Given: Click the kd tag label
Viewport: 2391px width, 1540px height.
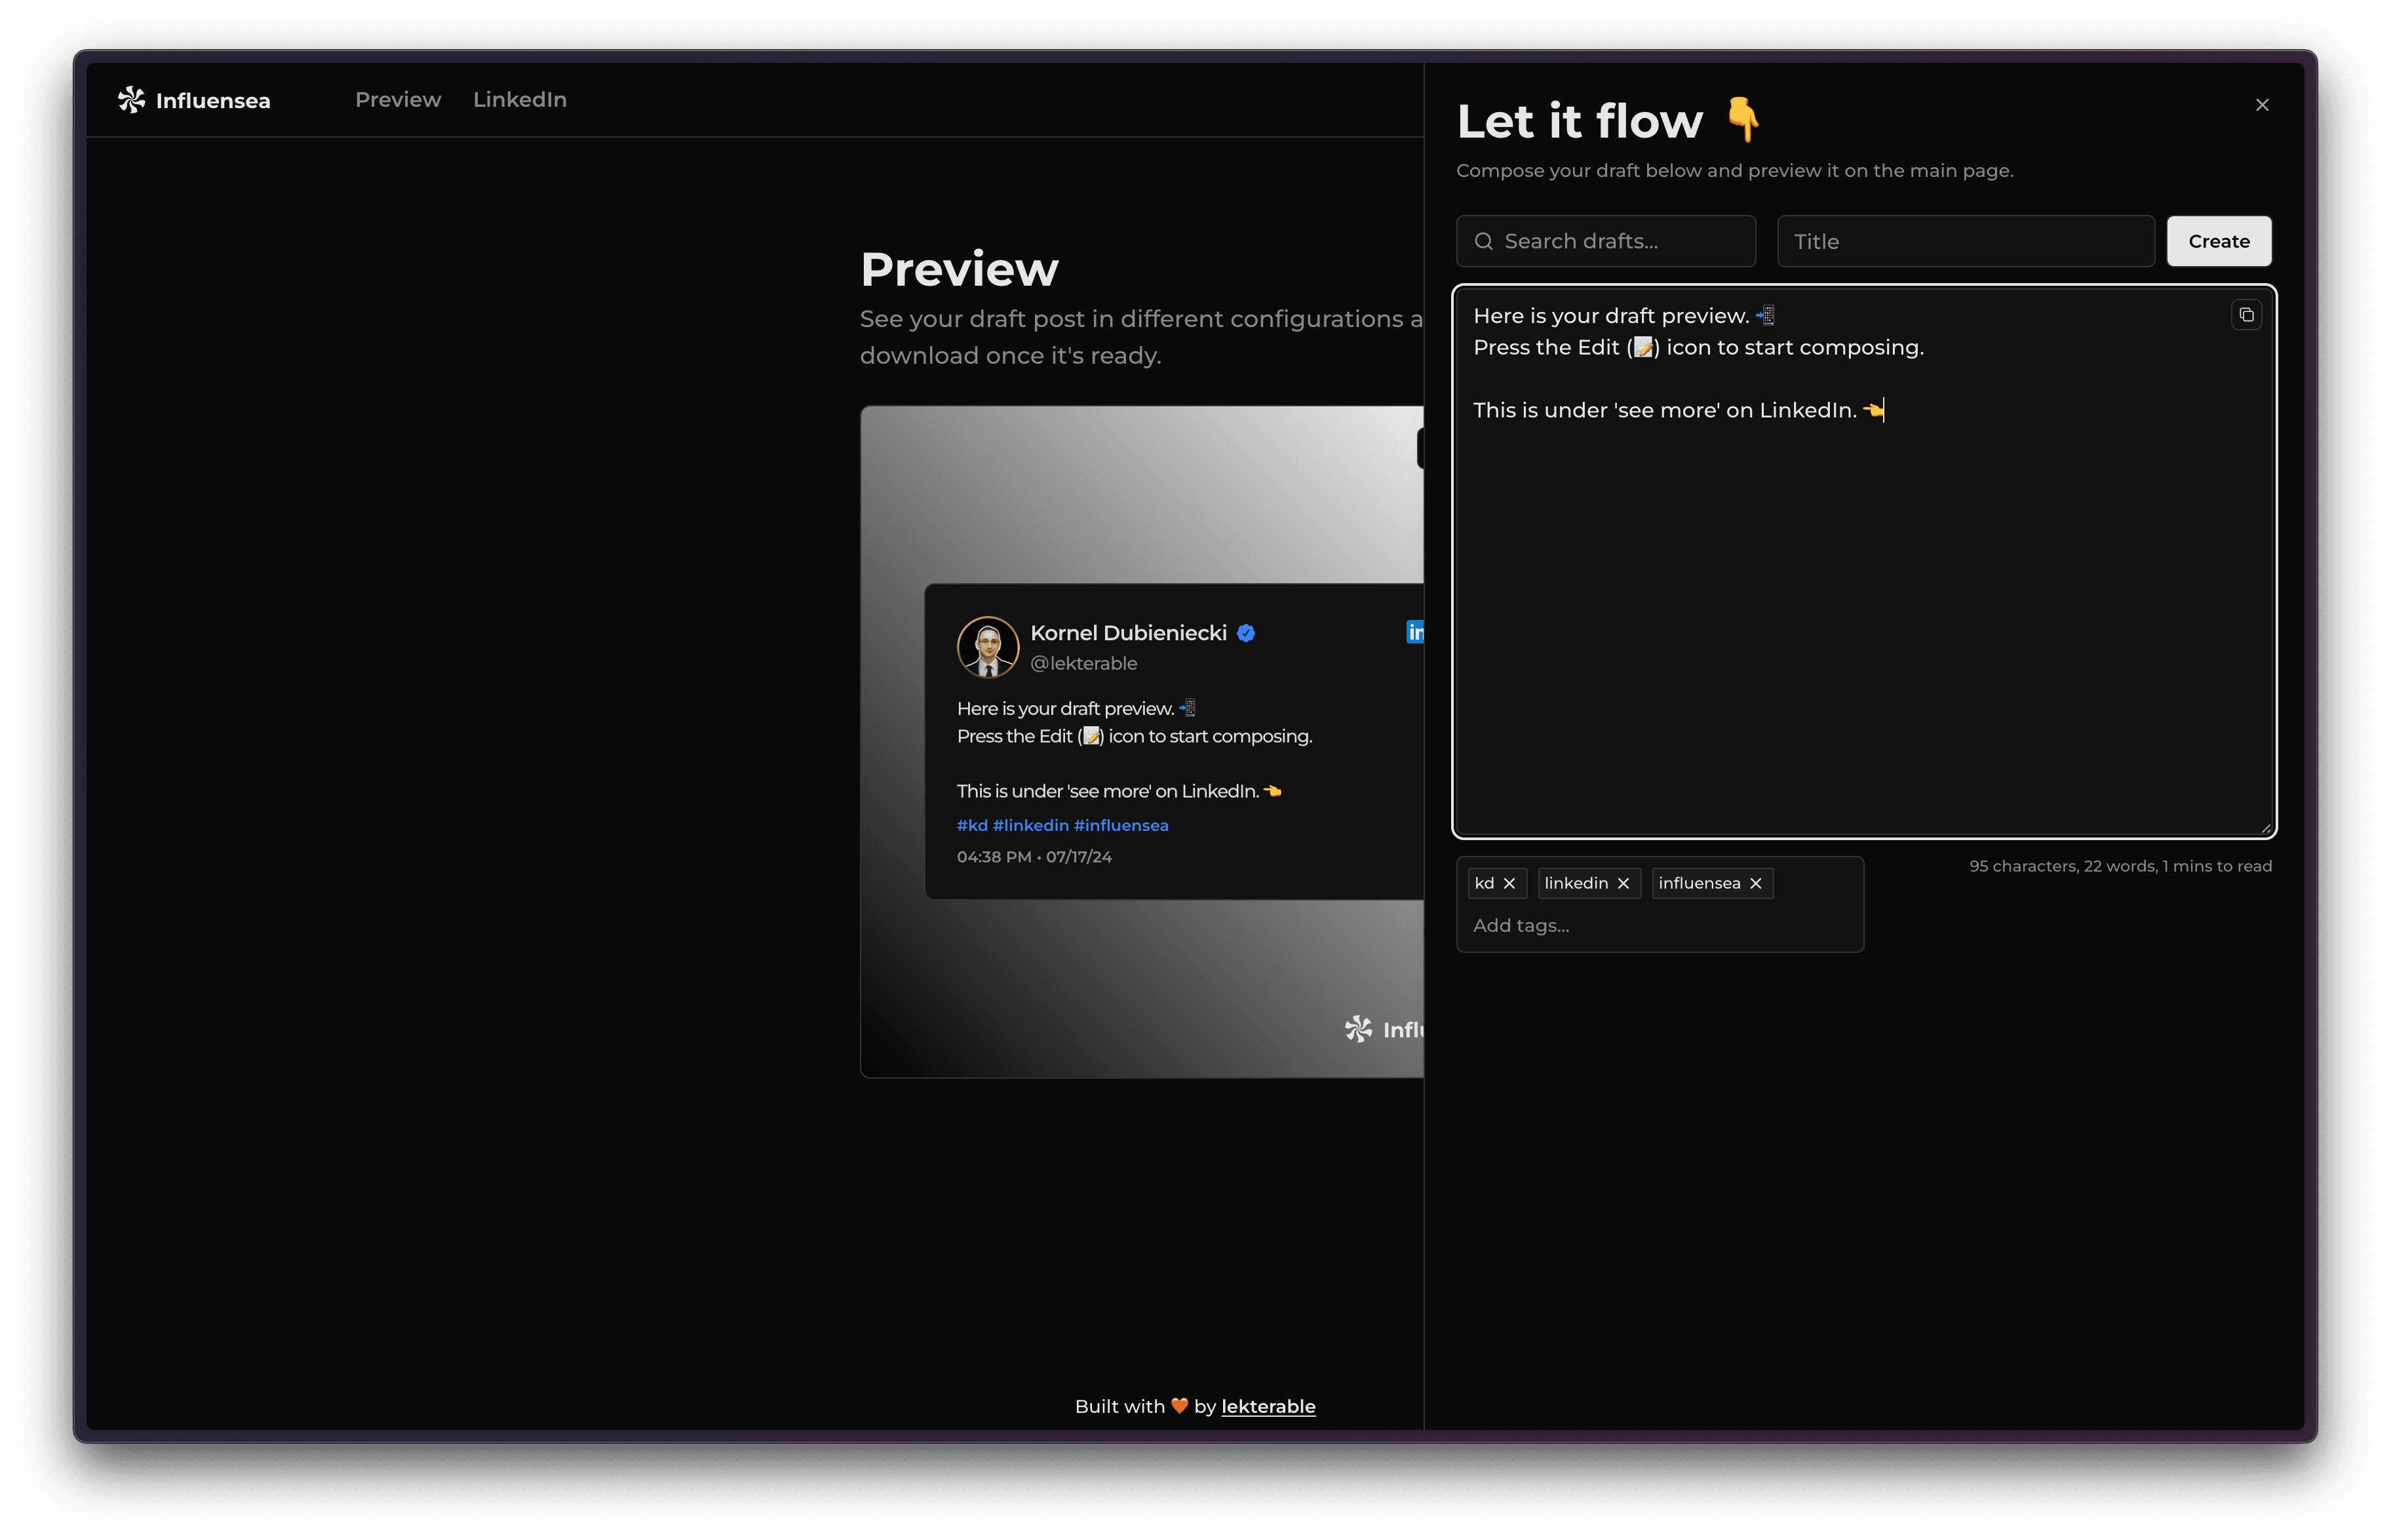Looking at the screenshot, I should pyautogui.click(x=1484, y=883).
